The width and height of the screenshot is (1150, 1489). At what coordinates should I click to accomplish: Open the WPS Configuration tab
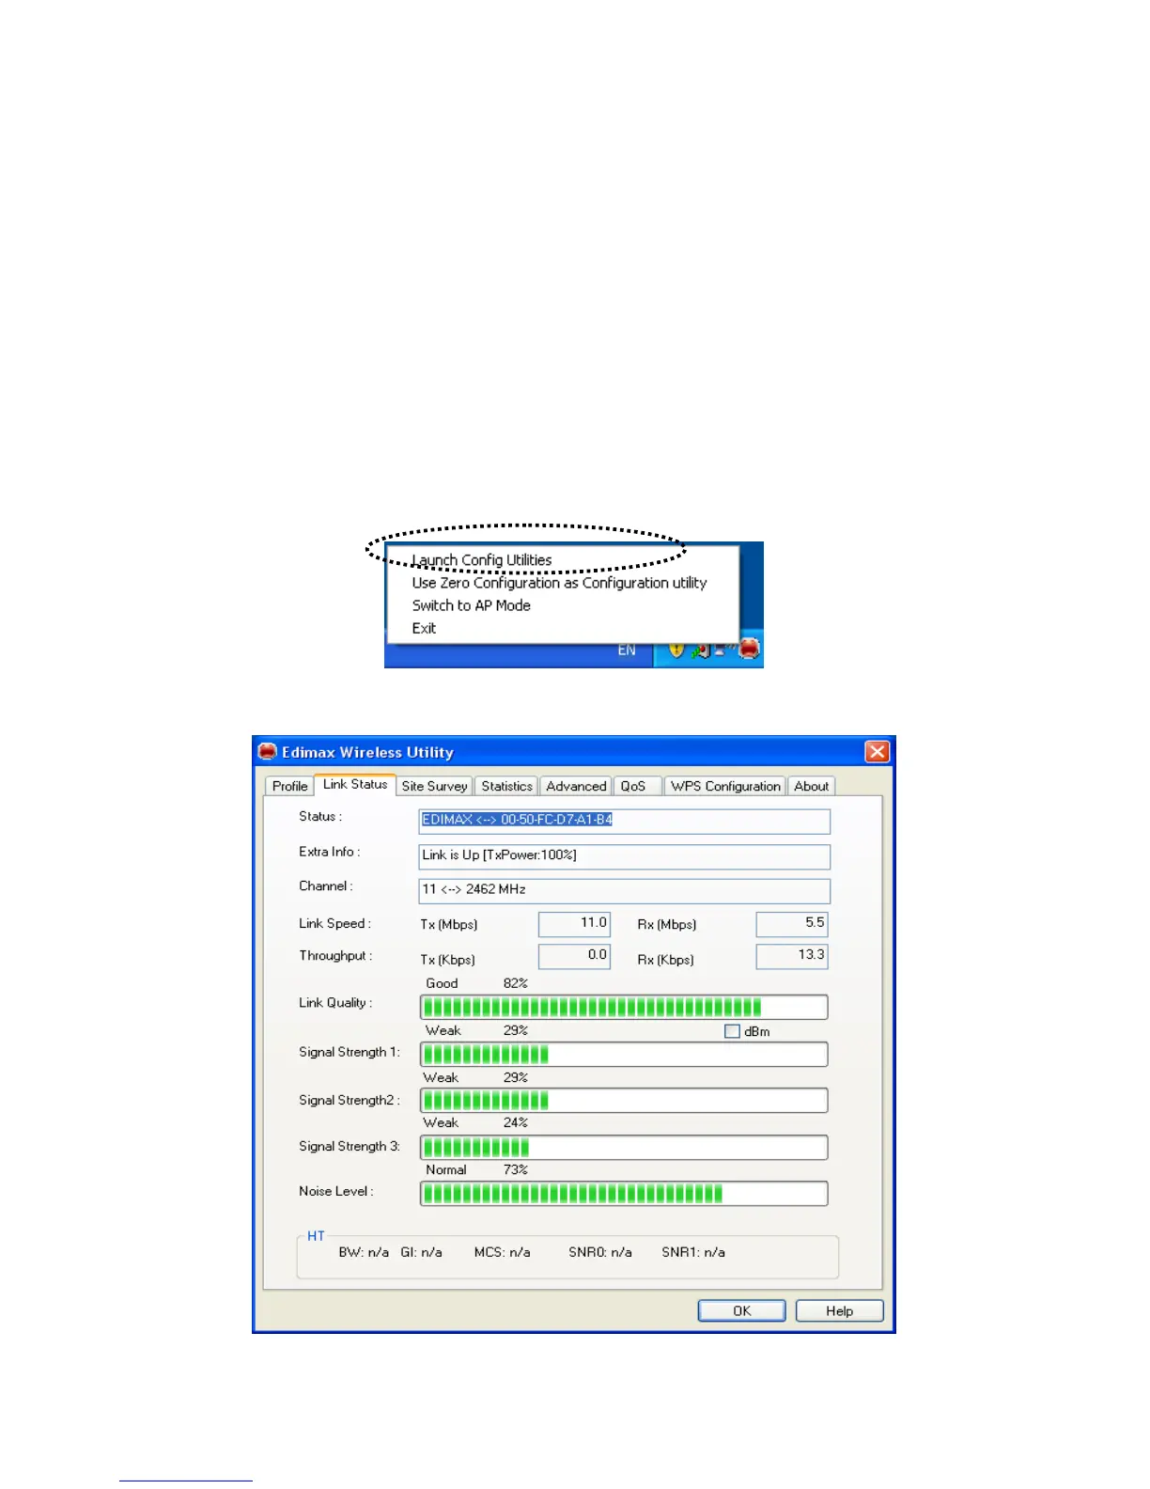(x=725, y=786)
